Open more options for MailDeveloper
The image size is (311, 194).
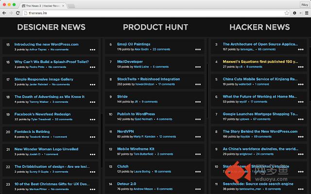(198, 67)
